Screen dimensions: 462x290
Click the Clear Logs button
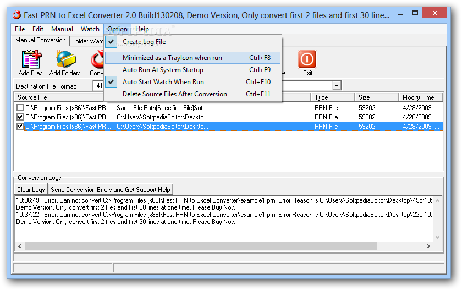tap(31, 190)
